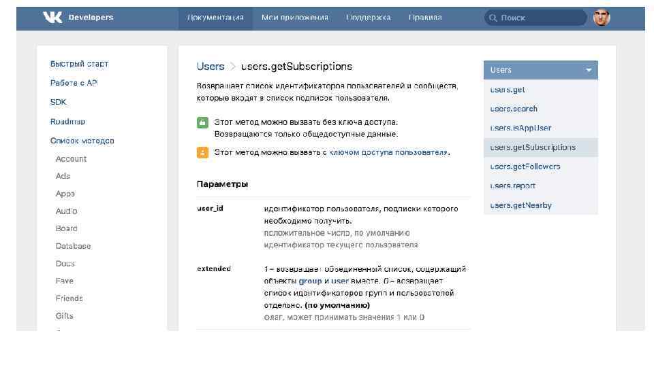Select Database methods section

pyautogui.click(x=73, y=246)
